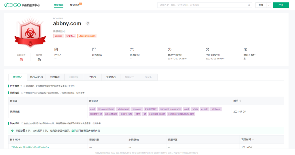Click the LifeCalendarWorm tag
Screen dimensions: 295x155
tap(87, 36)
